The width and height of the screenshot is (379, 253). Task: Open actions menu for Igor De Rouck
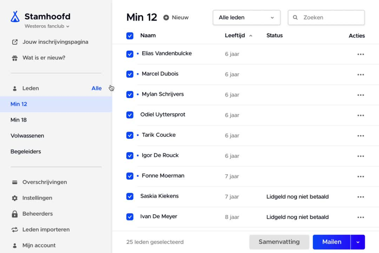(x=360, y=156)
